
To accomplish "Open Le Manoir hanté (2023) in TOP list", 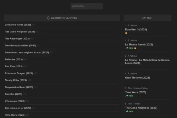I will [x=139, y=45].
